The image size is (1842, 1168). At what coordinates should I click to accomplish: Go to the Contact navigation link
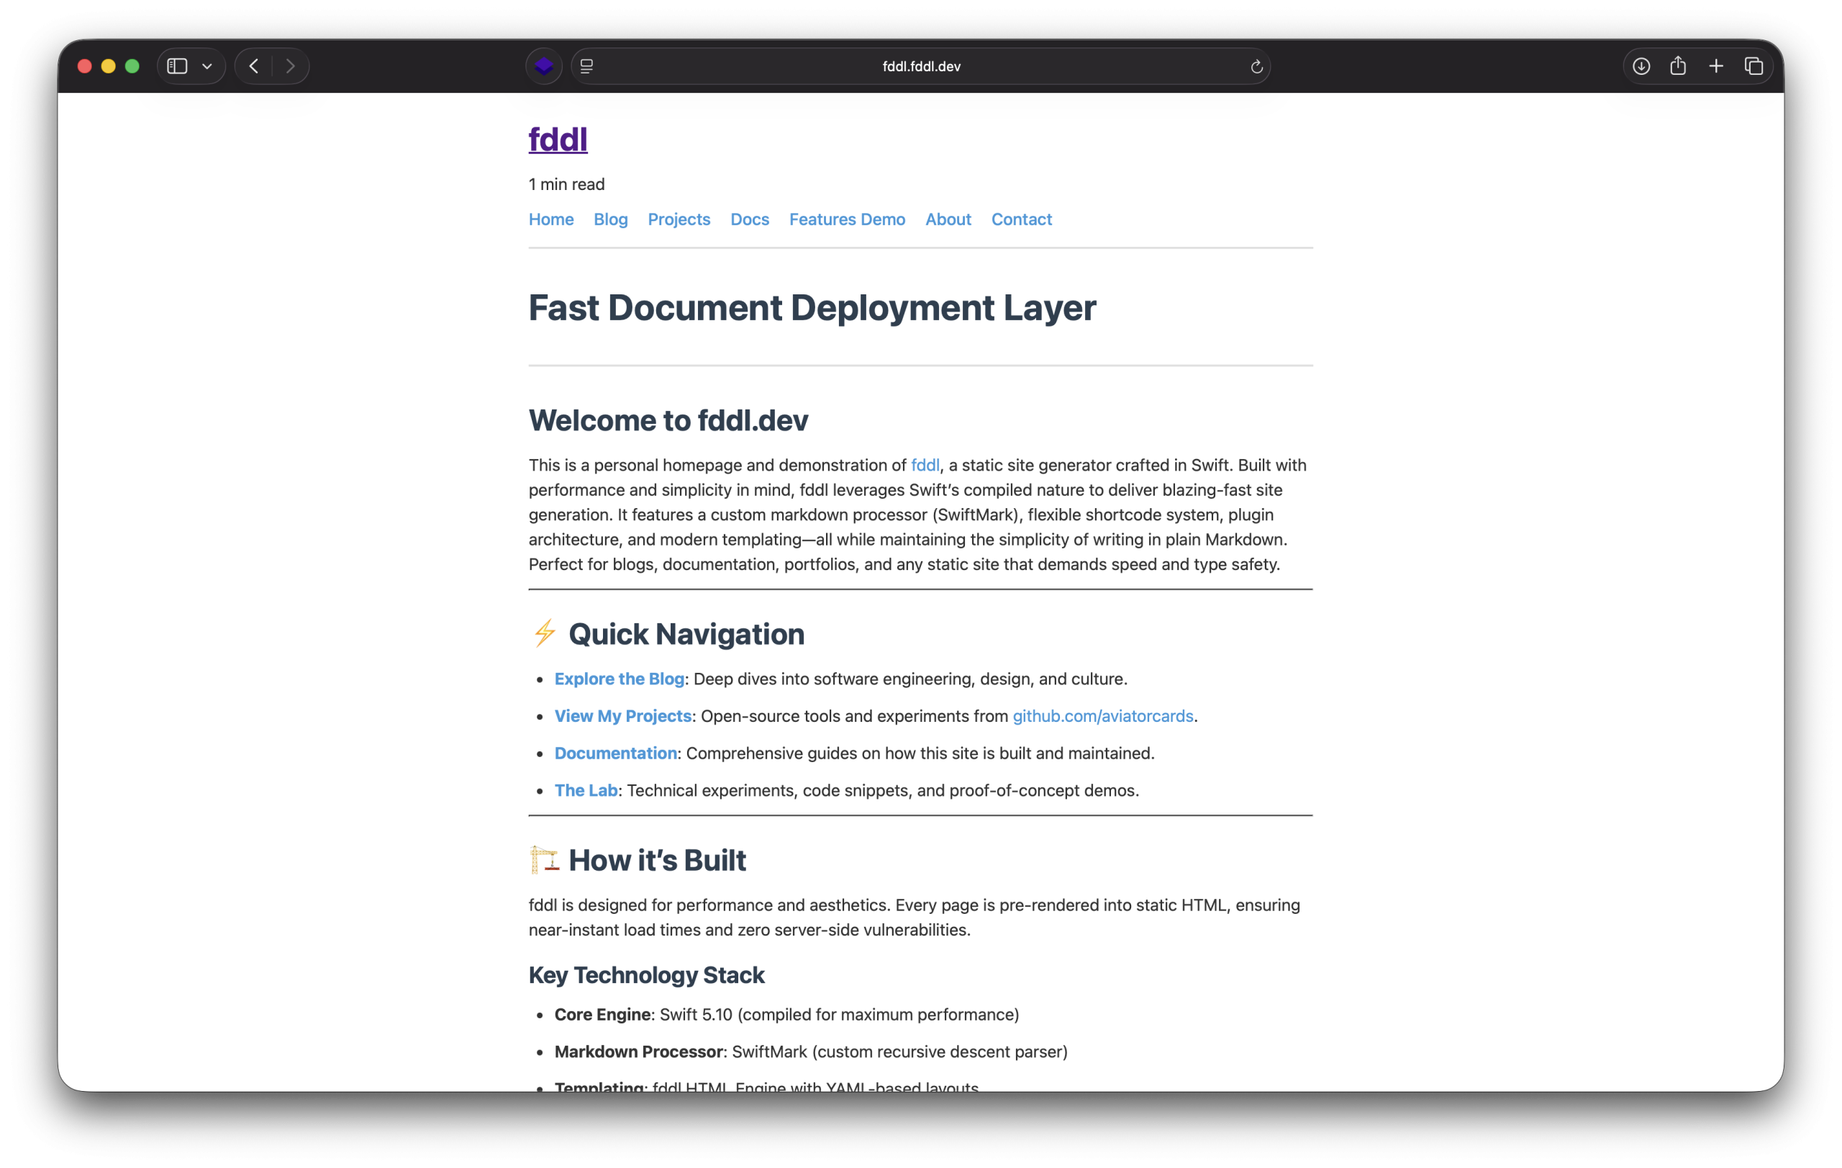(1021, 219)
